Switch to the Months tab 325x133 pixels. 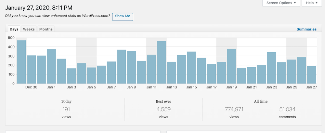[x=46, y=29]
